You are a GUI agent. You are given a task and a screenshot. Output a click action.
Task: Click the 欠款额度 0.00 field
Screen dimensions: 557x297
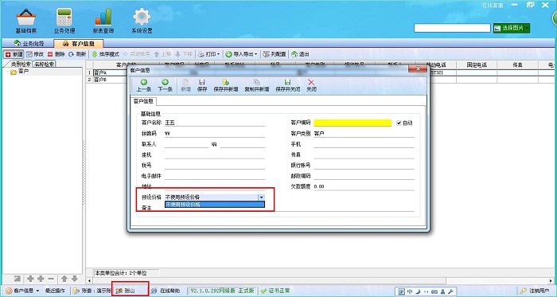click(x=364, y=186)
